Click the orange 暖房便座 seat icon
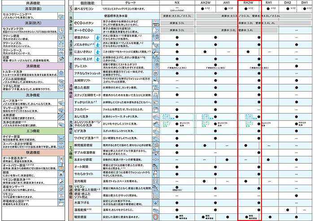 point(155,216)
